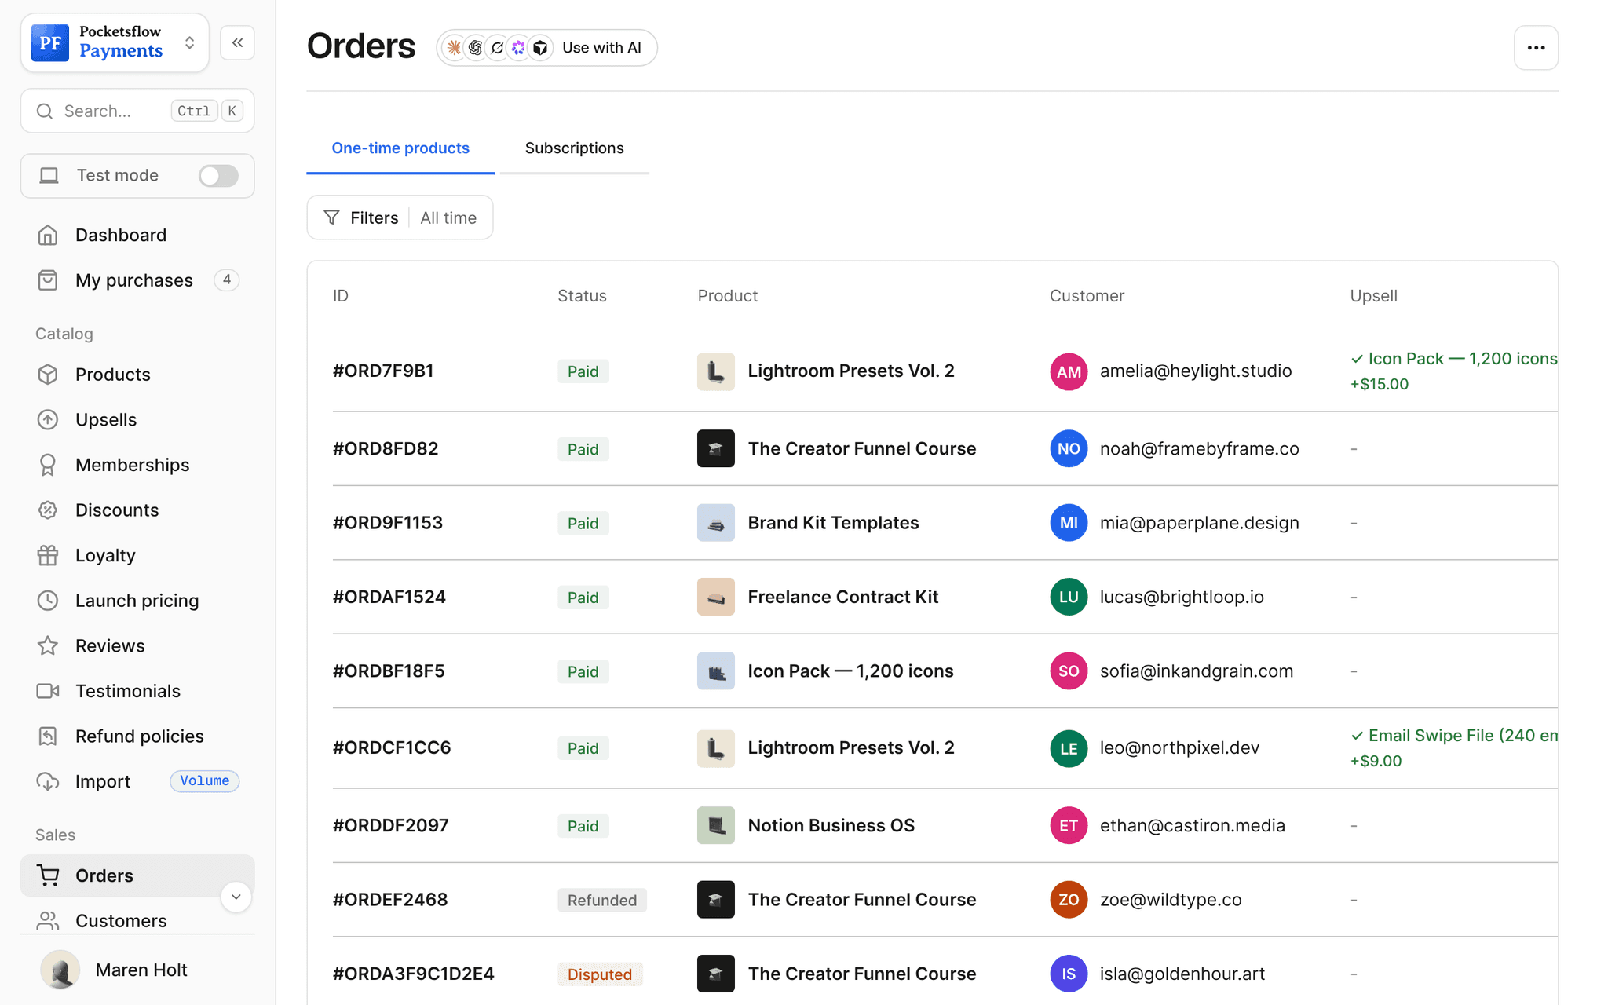
Task: Click the Orders shopping cart icon
Action: (x=48, y=875)
